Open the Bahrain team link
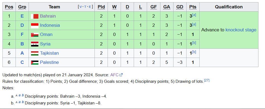 [48, 16]
